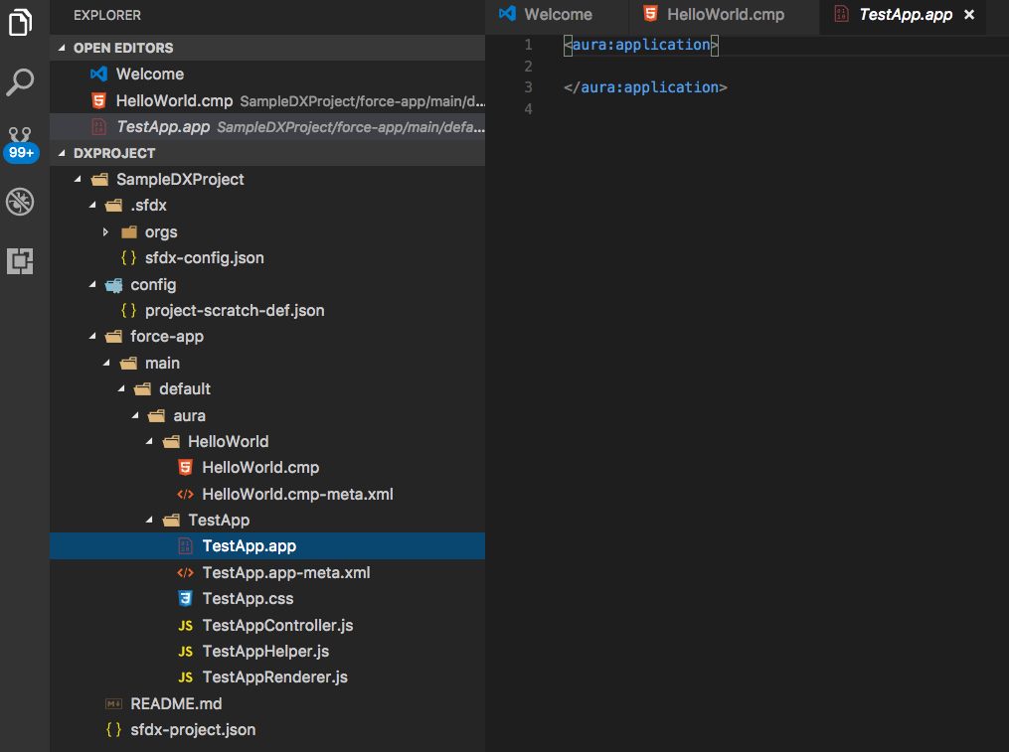Select Welcome in Open Editors list
1009x752 pixels.
point(267,74)
